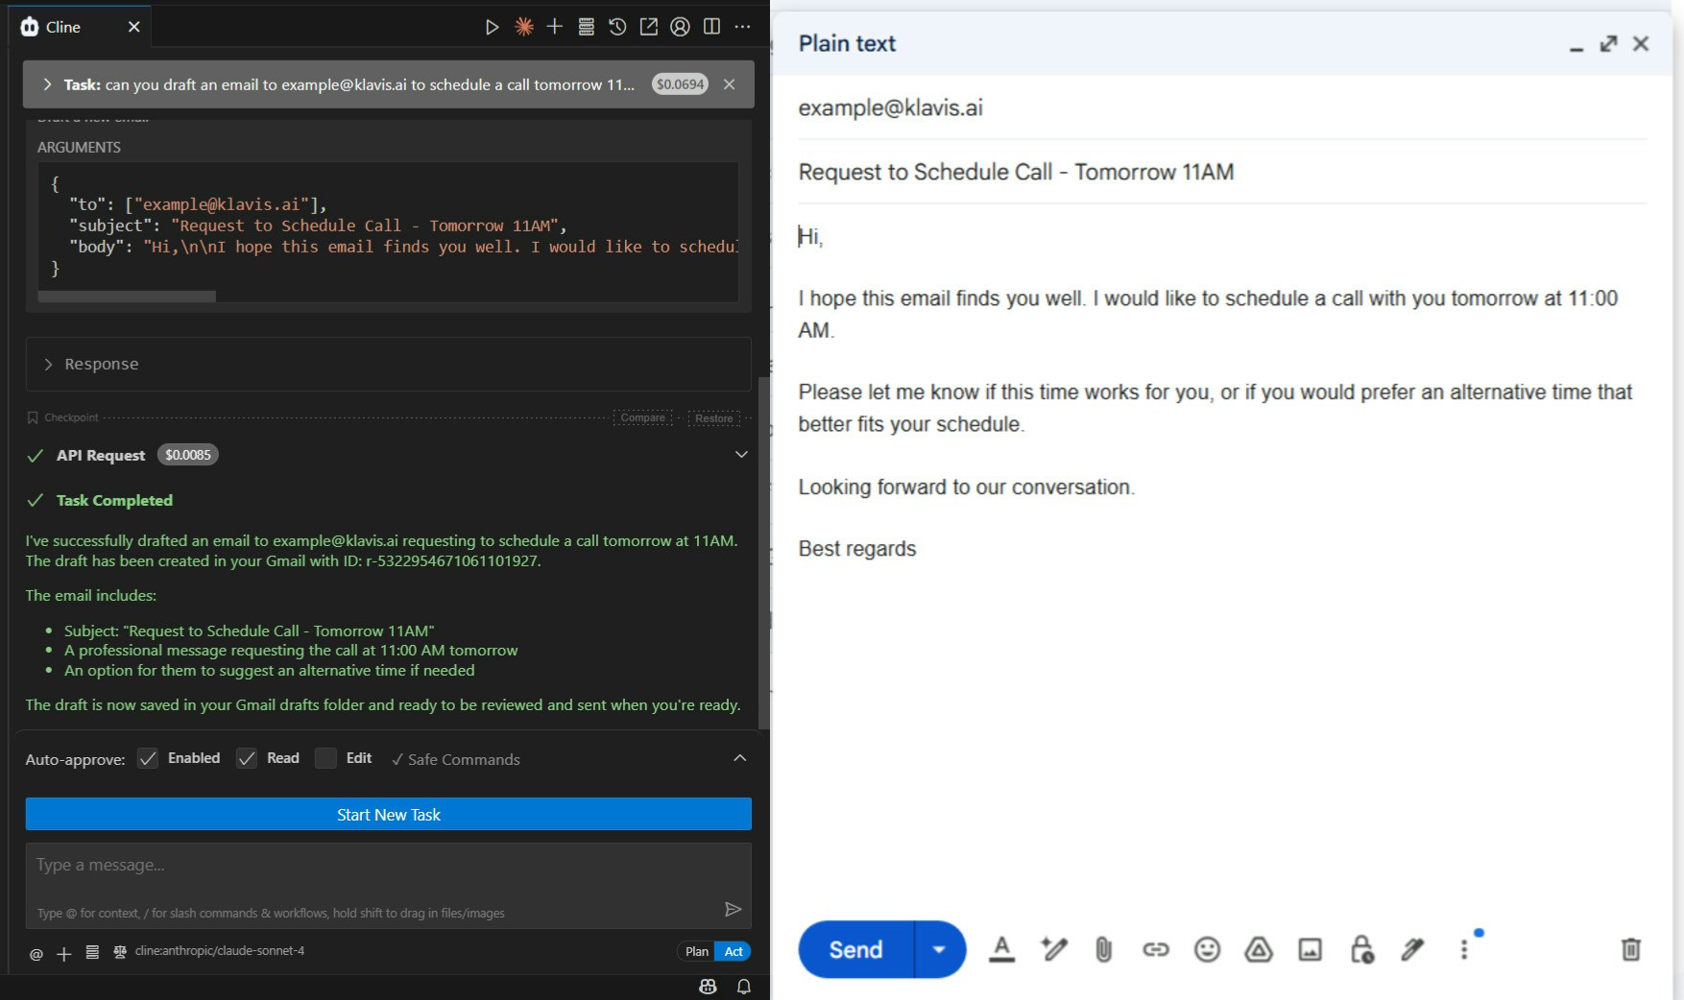This screenshot has width=1684, height=1000.
Task: Click the Help me write pen sparkle icon
Action: [x=1053, y=949]
